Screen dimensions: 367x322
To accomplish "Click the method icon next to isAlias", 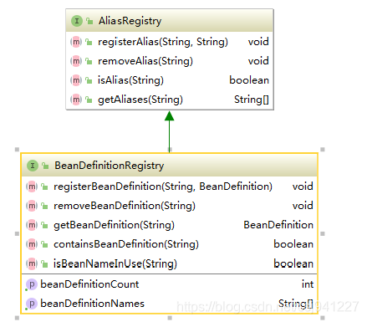I will click(76, 80).
